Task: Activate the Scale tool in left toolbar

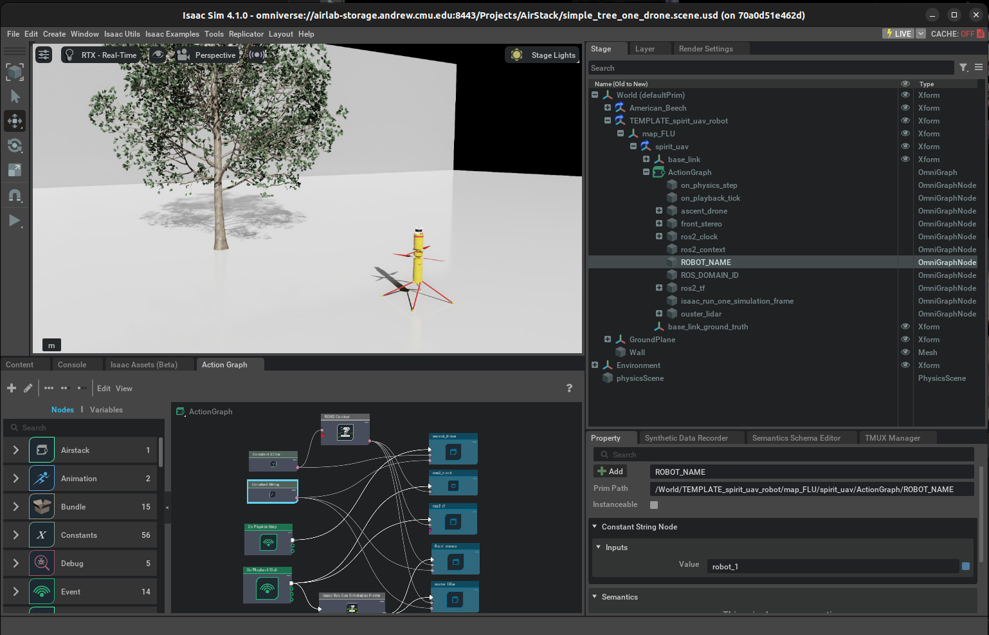Action: click(x=15, y=170)
